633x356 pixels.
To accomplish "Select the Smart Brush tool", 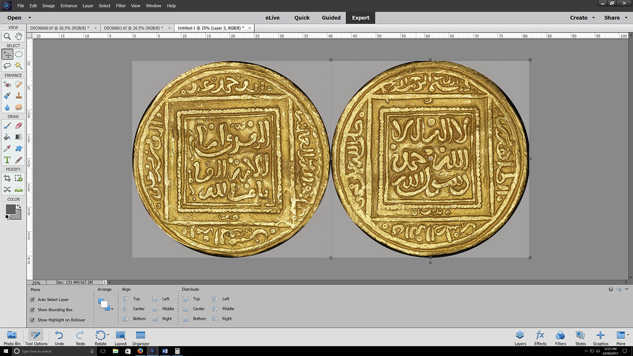I will click(x=7, y=96).
